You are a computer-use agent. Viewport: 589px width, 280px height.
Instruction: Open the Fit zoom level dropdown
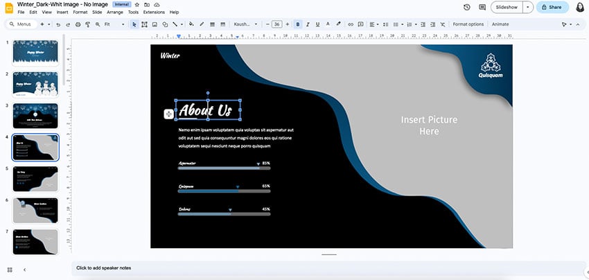pyautogui.click(x=114, y=24)
